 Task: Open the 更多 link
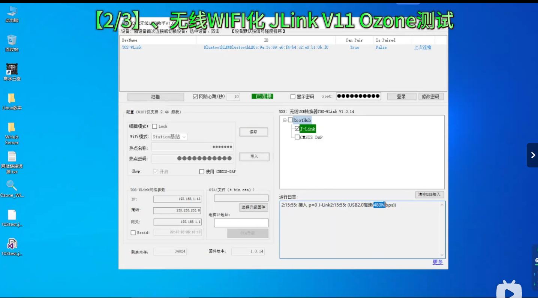[x=438, y=262]
